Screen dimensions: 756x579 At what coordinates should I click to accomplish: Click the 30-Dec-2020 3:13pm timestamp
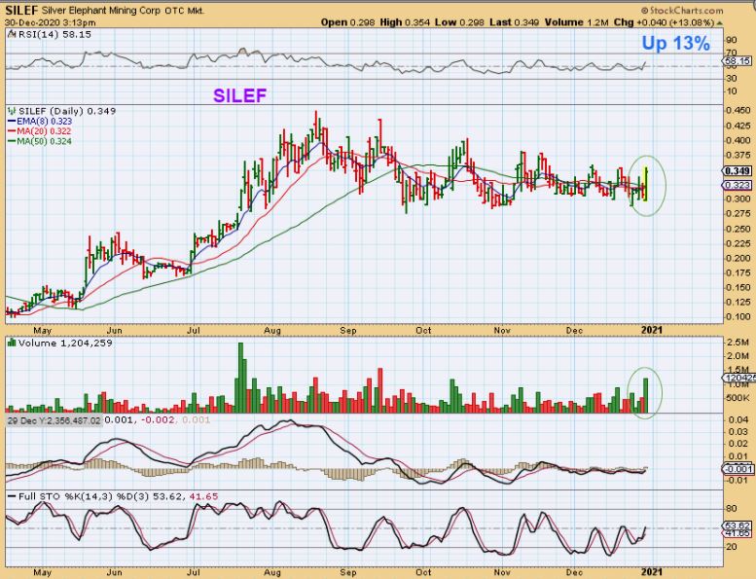pos(51,22)
